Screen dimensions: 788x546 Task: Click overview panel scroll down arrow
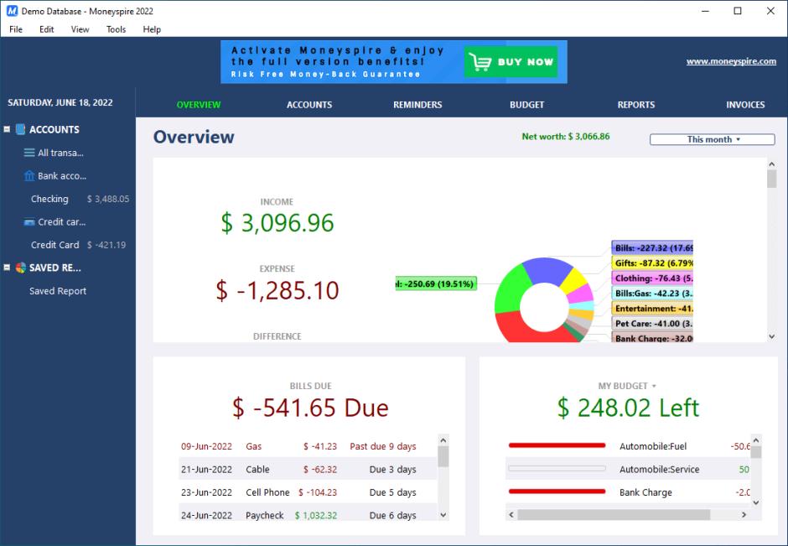(772, 337)
